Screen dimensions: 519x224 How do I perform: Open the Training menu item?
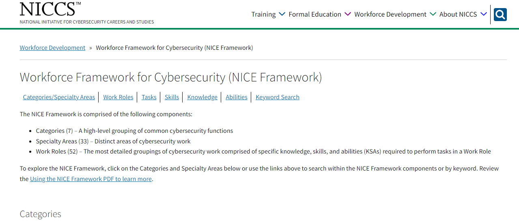pyautogui.click(x=263, y=14)
